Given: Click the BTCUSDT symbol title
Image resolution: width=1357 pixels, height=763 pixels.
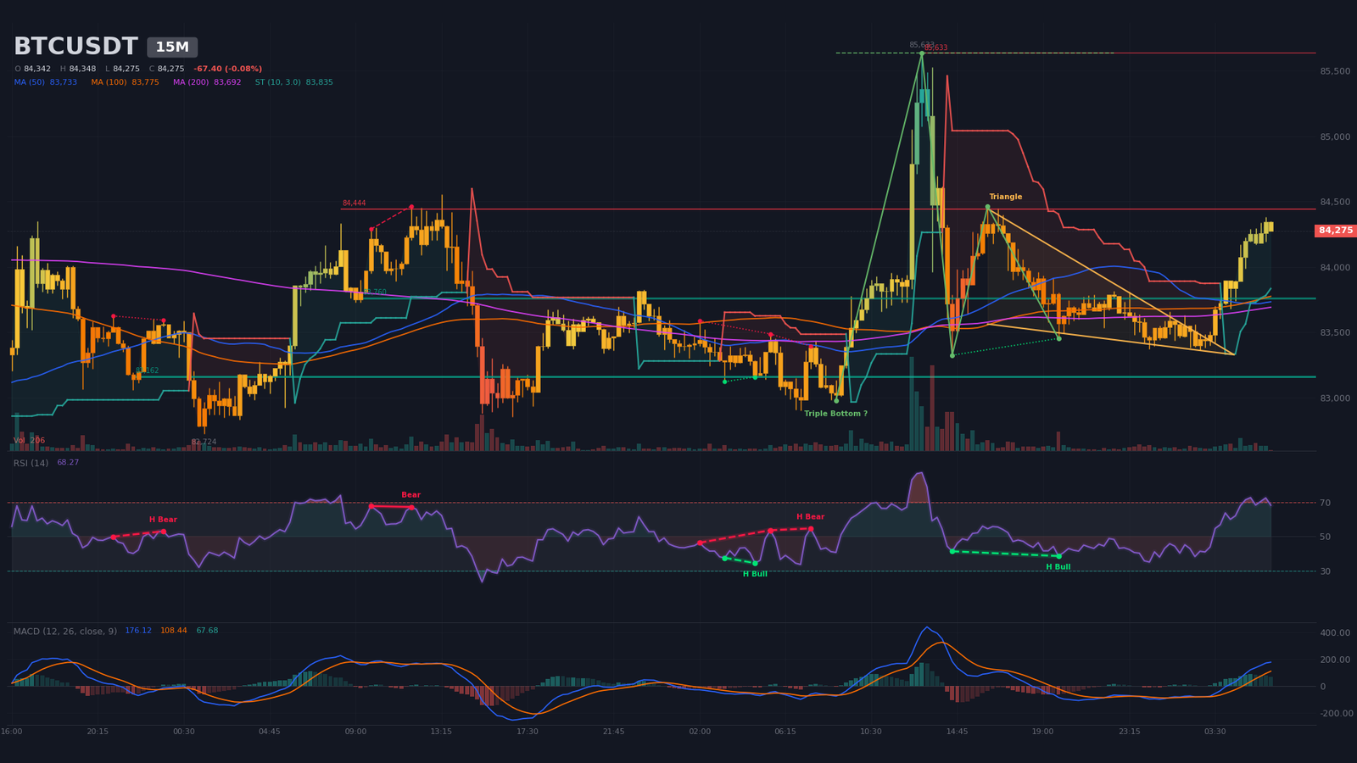Looking at the screenshot, I should [x=75, y=47].
